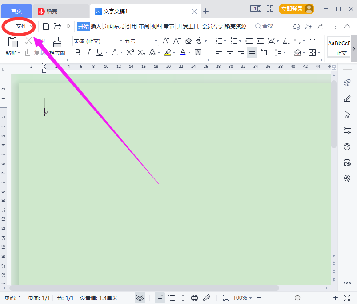The width and height of the screenshot is (357, 304).
Task: Clear formatting with the eraser icon
Action: 188,40
